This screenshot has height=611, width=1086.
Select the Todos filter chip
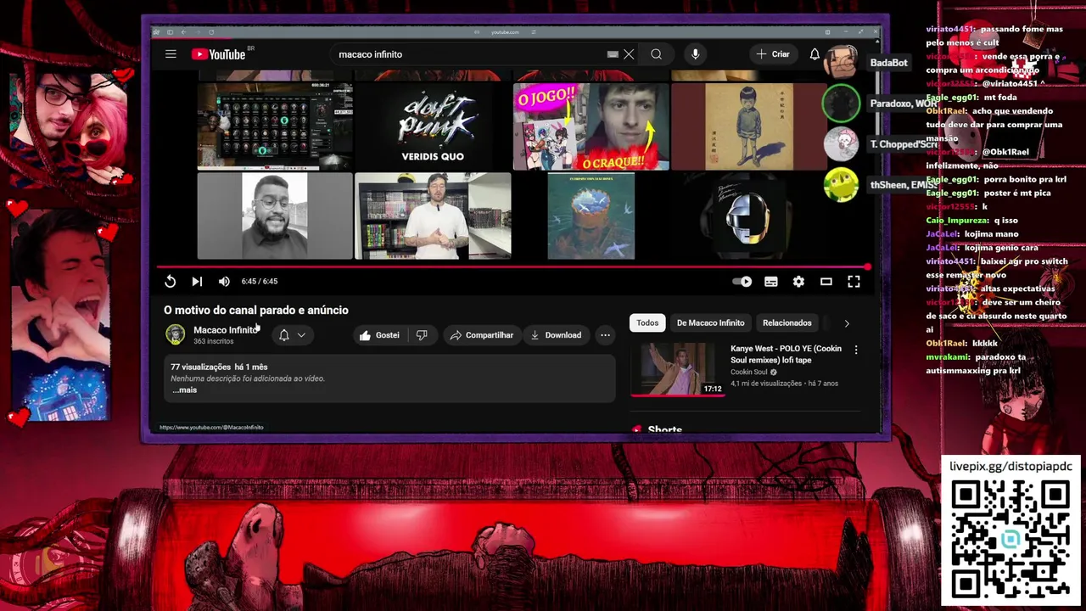[x=647, y=323]
